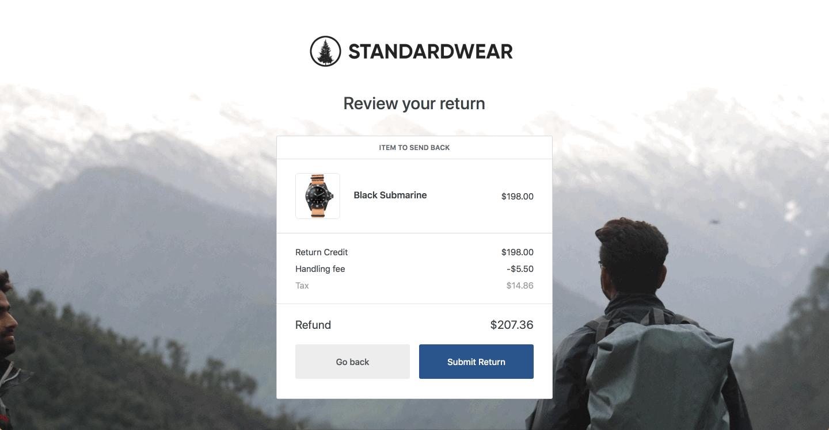This screenshot has width=829, height=430.
Task: Open the Black Submarine watch thumbnail
Action: 318,196
